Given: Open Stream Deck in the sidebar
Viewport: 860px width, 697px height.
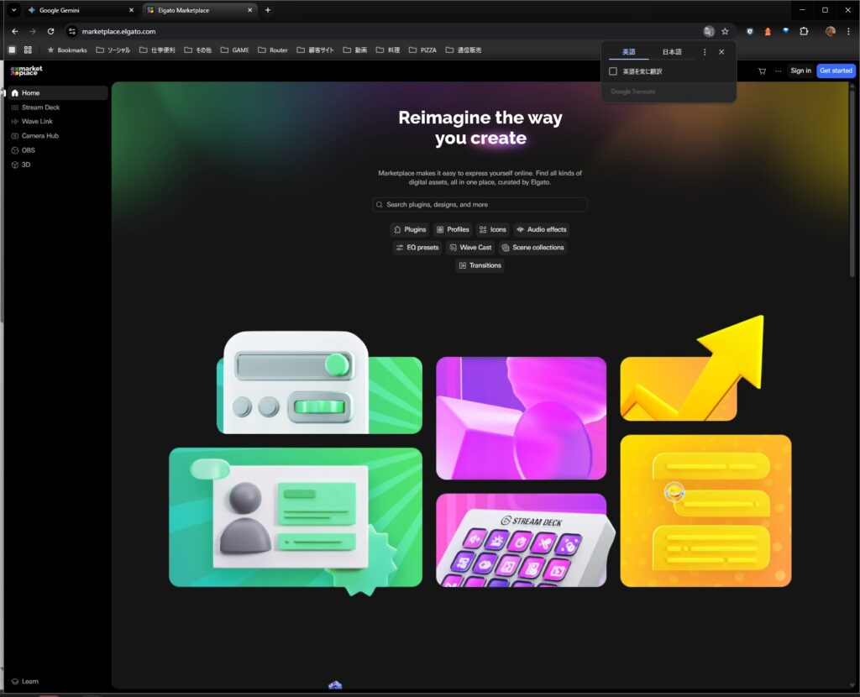Looking at the screenshot, I should [x=40, y=107].
